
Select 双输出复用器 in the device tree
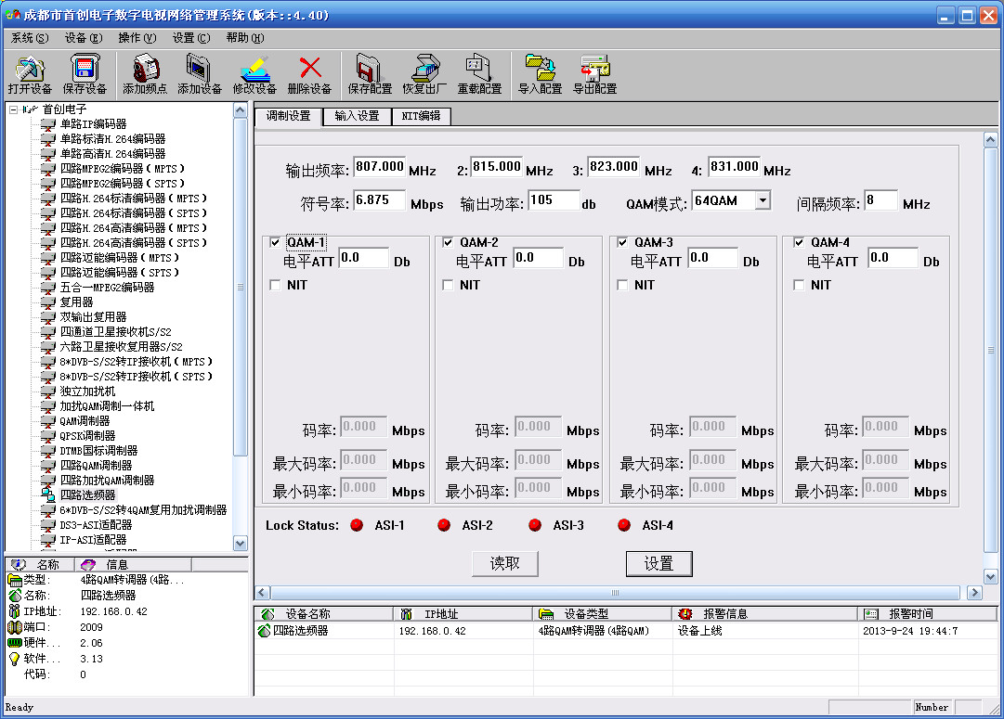click(94, 317)
